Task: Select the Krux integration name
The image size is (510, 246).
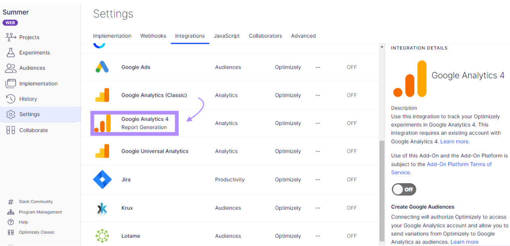Action: coord(127,208)
